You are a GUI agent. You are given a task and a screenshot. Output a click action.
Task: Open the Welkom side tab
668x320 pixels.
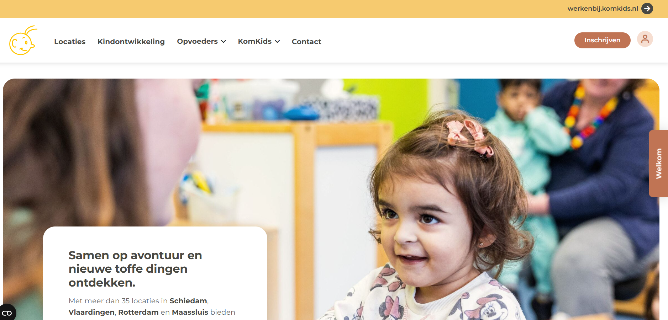click(658, 164)
